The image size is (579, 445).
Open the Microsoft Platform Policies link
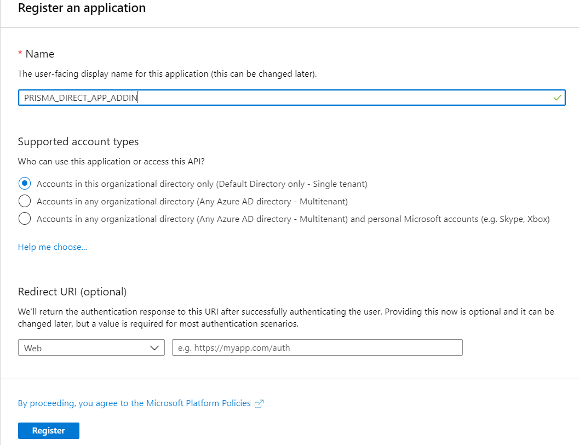134,403
